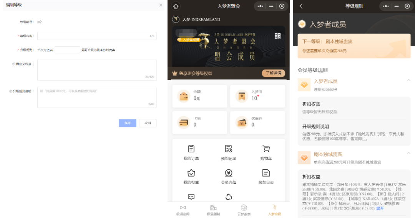Open 我的订单 orders
Screen dimensions: 415x220
[x=191, y=152]
